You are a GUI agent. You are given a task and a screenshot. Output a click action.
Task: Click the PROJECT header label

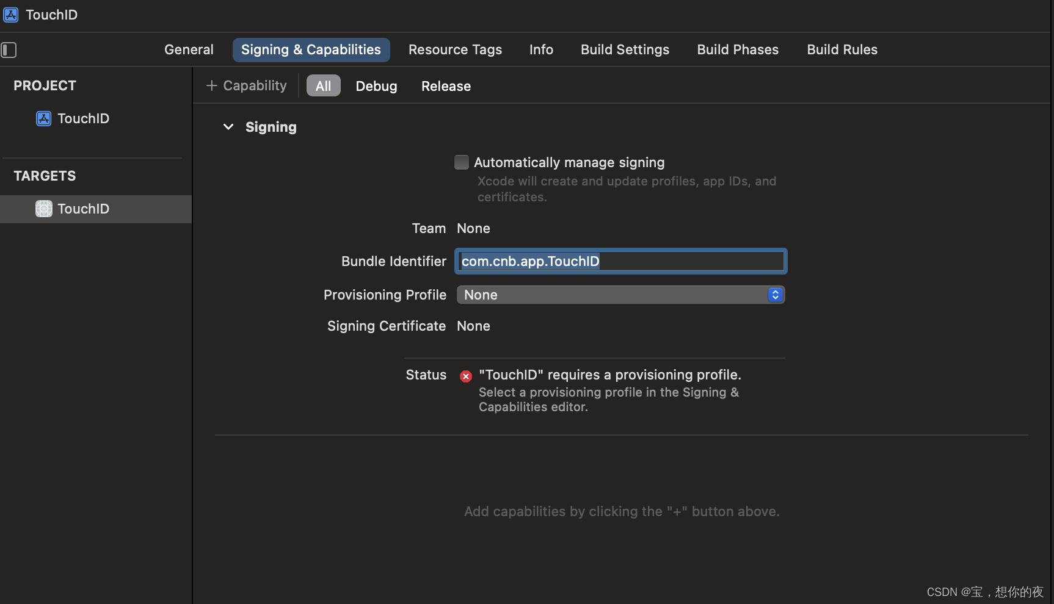coord(45,85)
